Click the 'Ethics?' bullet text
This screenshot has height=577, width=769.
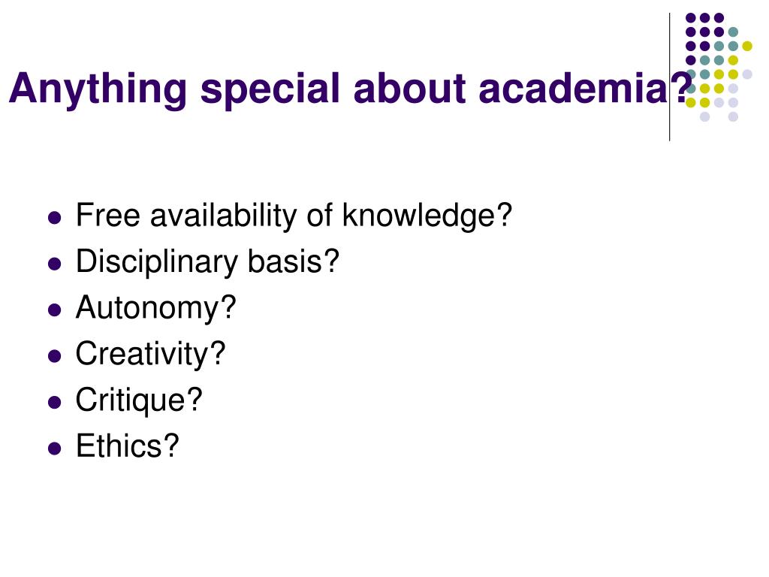pyautogui.click(x=128, y=446)
